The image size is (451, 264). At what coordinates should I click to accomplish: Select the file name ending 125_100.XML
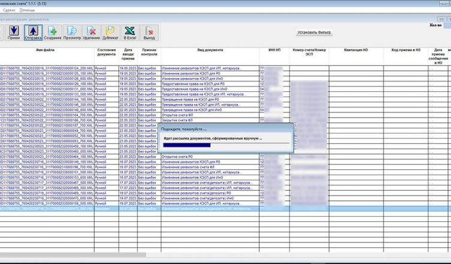[47, 74]
